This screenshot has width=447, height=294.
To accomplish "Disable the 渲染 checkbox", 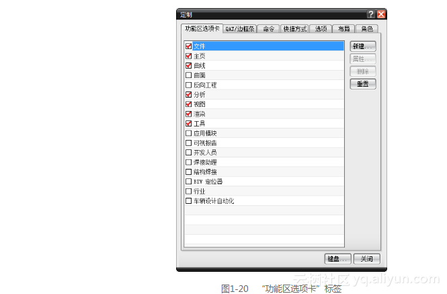I will [188, 114].
